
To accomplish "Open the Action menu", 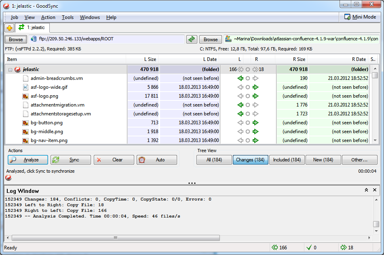I will (48, 17).
